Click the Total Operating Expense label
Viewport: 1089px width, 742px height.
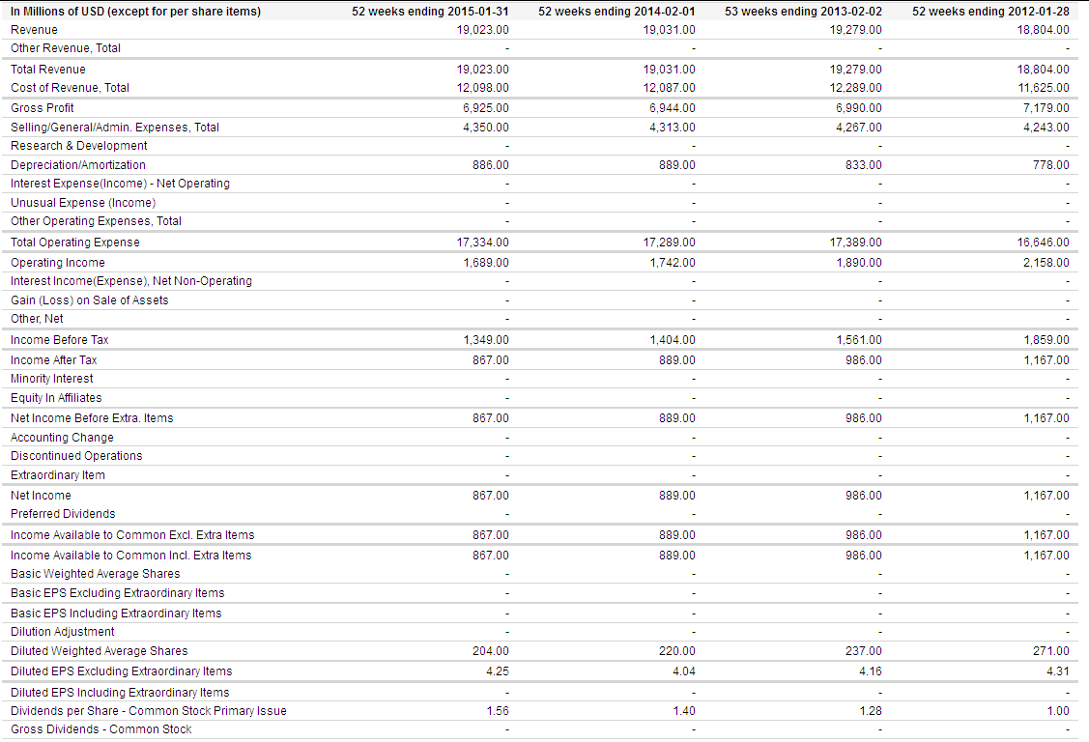[x=75, y=243]
